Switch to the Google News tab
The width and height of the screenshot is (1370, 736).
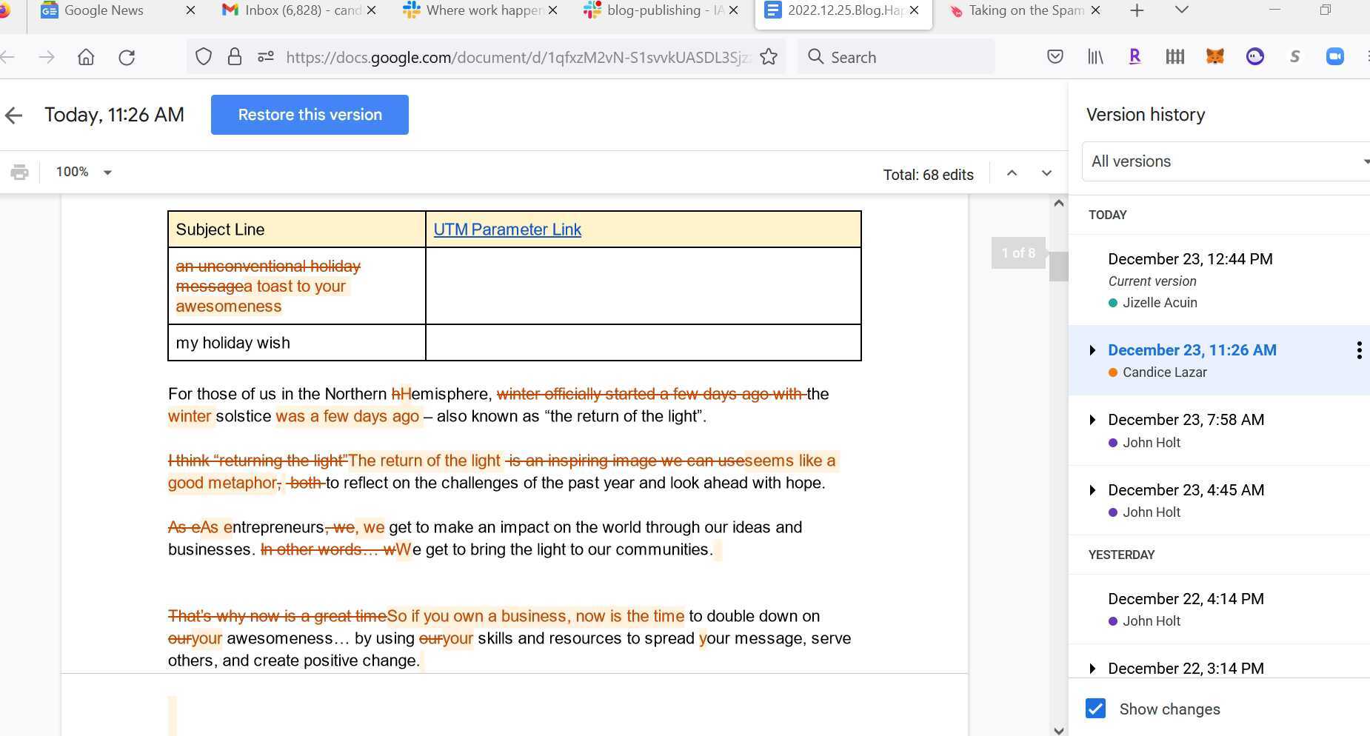tap(104, 10)
